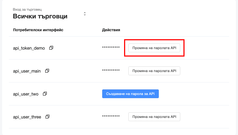Change API password for api_token_demo
Image resolution: width=238 pixels, height=135 pixels.
tap(154, 48)
